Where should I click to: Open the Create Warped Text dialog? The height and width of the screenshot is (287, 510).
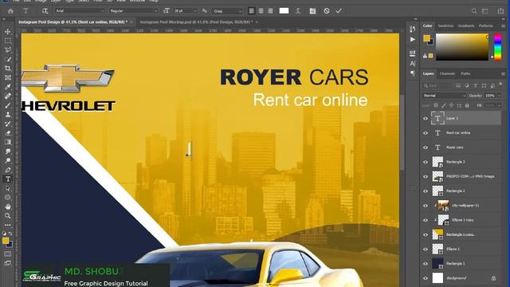(298, 10)
